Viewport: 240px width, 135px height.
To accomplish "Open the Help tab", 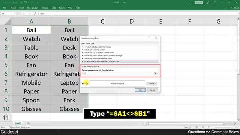I will coord(78,8).
